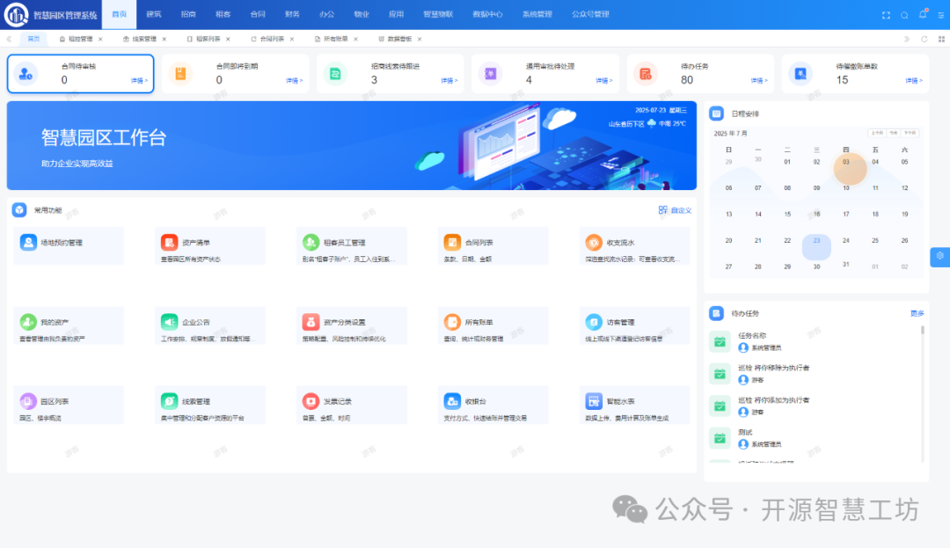Close the 所有账单 tab
This screenshot has height=548, width=950.
355,39
